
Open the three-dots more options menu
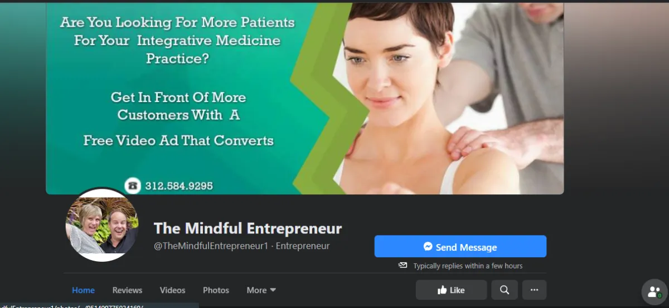point(534,290)
